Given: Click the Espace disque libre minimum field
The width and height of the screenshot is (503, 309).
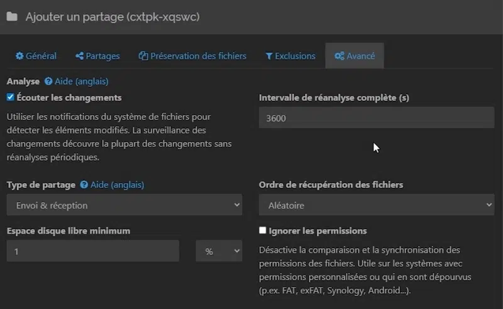Looking at the screenshot, I should [x=93, y=251].
